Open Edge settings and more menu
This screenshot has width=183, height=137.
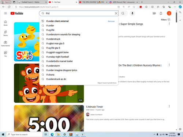pyautogui.click(x=175, y=7)
